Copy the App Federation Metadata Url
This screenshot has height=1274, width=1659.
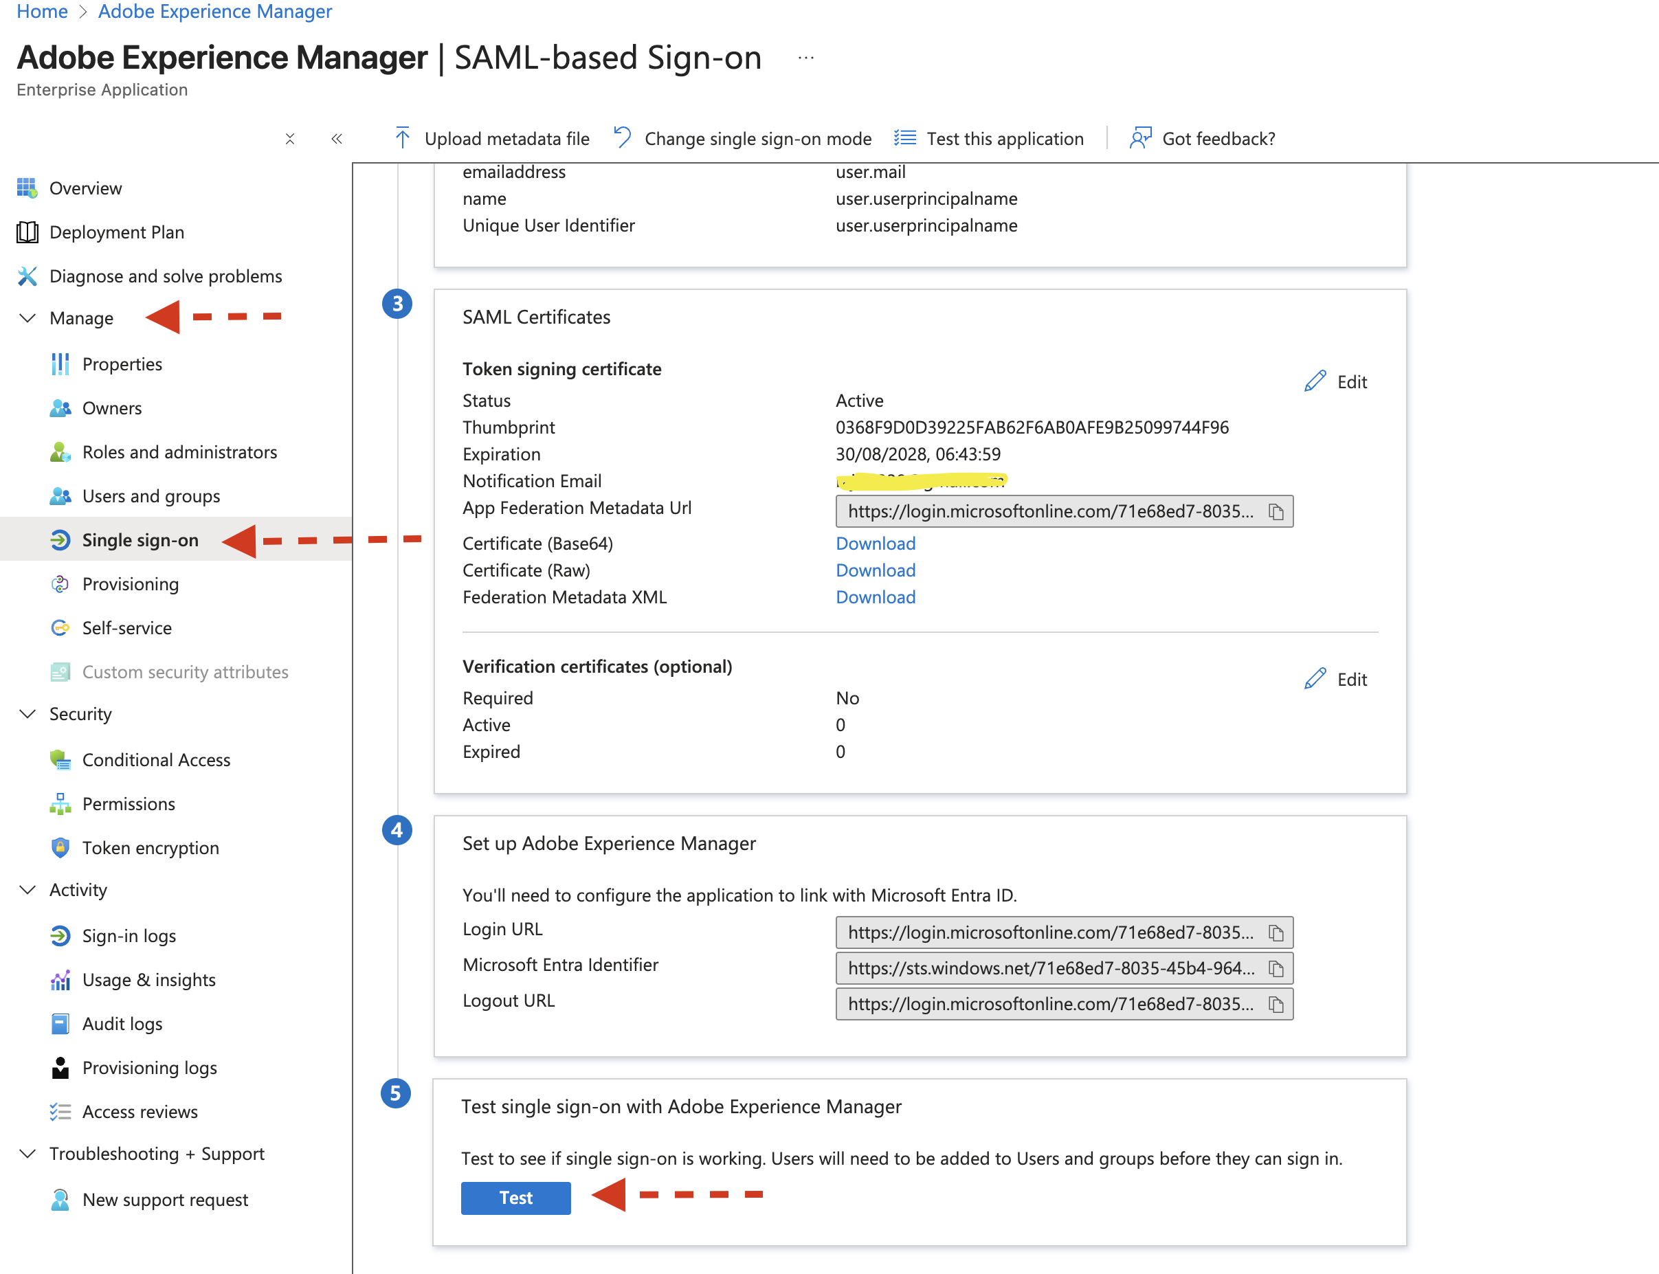[1276, 512]
